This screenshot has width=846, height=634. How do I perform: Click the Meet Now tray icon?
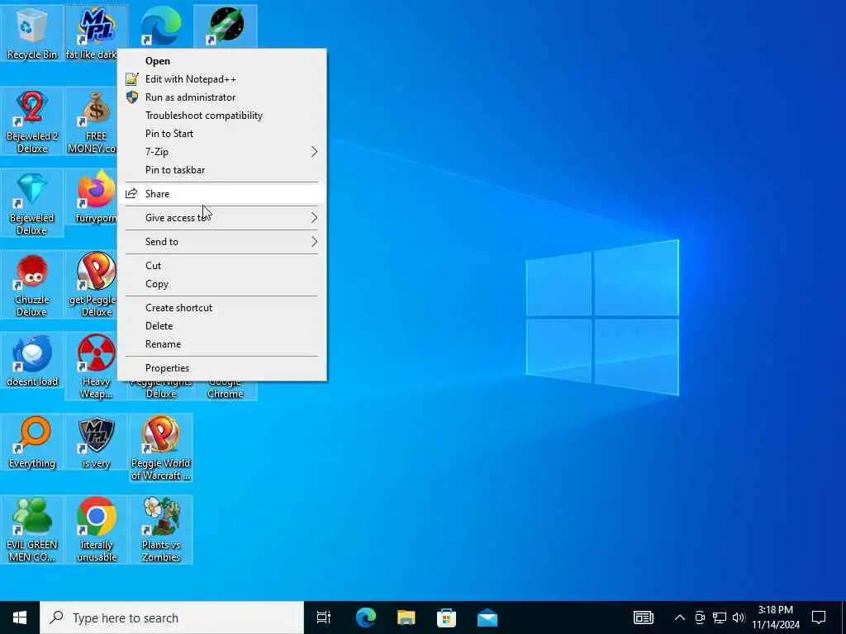pyautogui.click(x=700, y=617)
